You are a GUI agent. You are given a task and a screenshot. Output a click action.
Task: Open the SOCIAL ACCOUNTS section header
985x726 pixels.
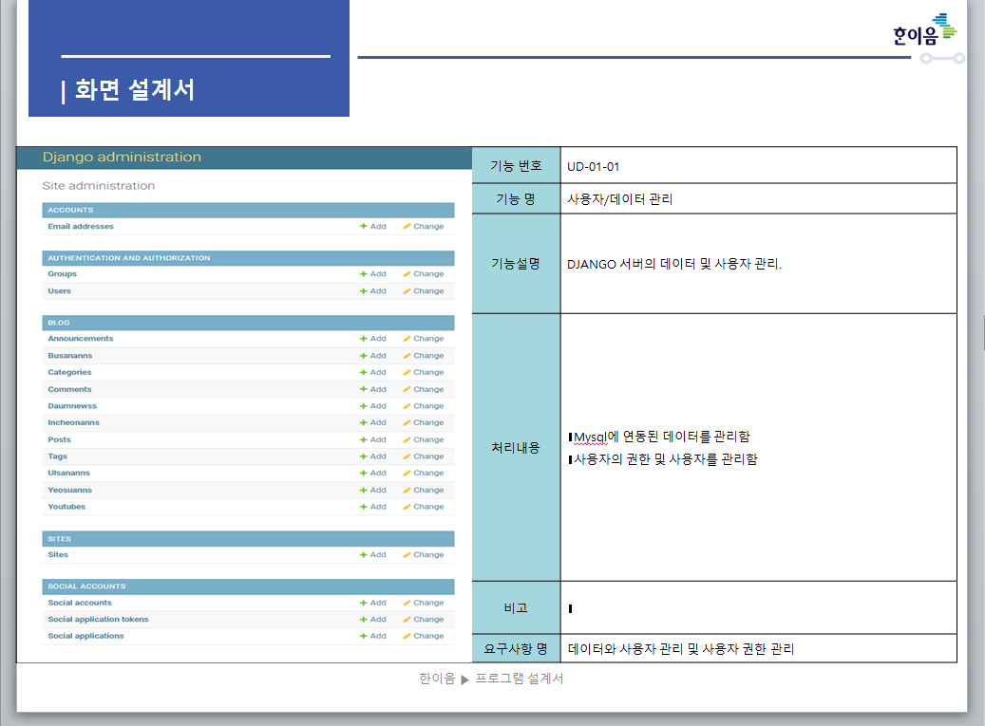coord(248,586)
